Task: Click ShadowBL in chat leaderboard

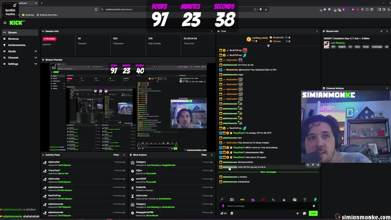Action: point(278,38)
